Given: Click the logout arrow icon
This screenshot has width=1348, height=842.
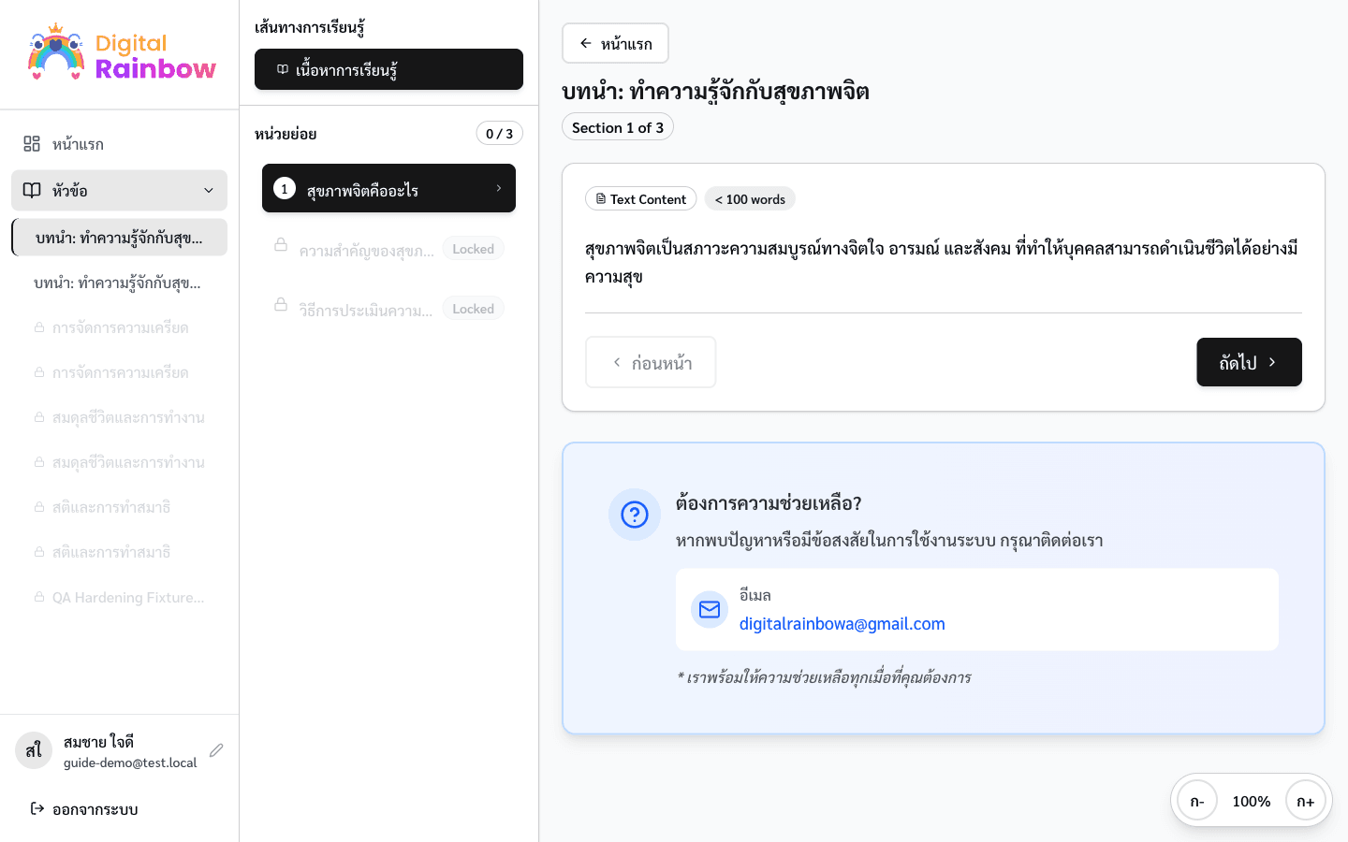Looking at the screenshot, I should pyautogui.click(x=37, y=808).
